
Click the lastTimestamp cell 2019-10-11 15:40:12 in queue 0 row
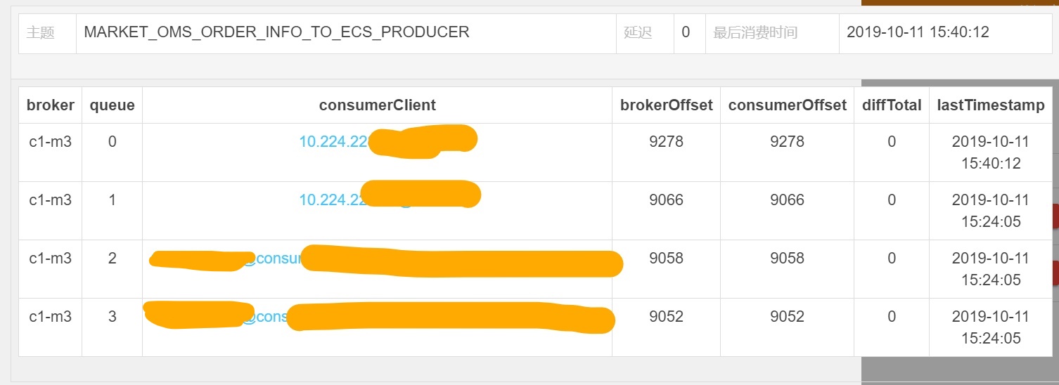click(990, 152)
